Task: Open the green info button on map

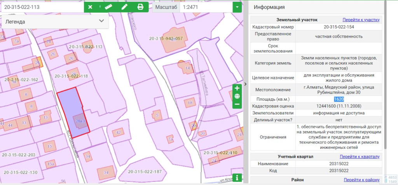Action: 237,177
